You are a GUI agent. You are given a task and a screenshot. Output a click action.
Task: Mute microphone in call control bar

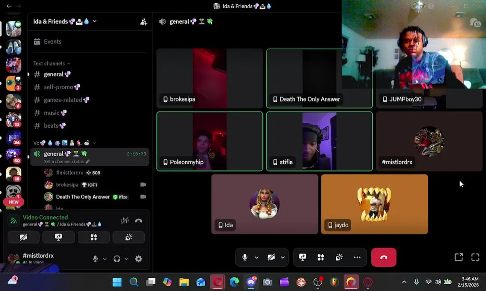coord(245,257)
